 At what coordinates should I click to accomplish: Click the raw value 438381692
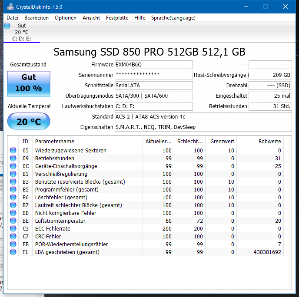click(267, 252)
